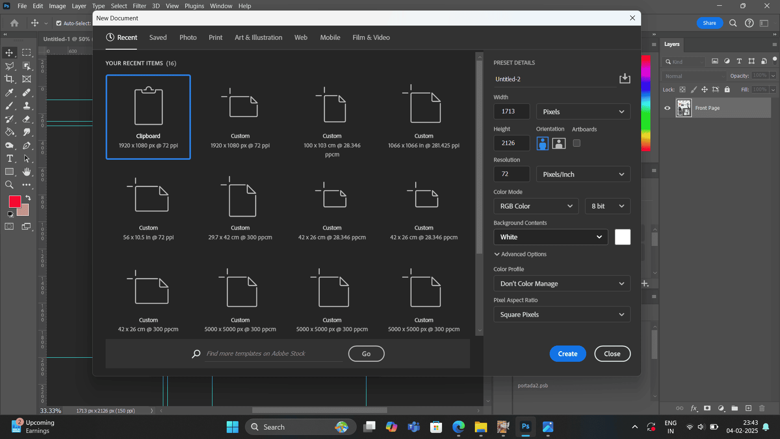Image resolution: width=780 pixels, height=439 pixels.
Task: Click the Go button
Action: [366, 354]
